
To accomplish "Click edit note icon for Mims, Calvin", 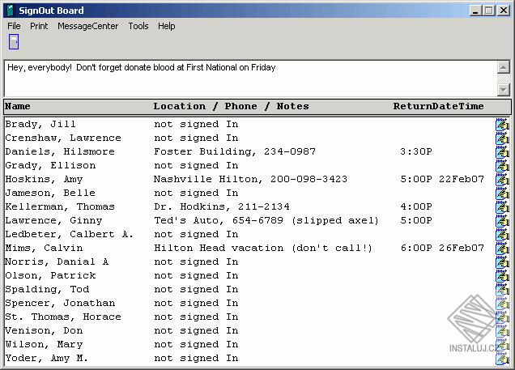I will 502,249.
